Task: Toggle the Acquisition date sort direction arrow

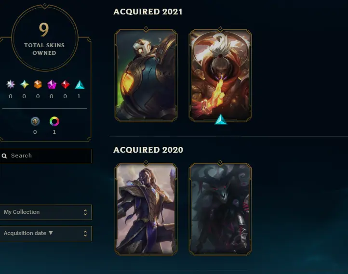Action: coord(51,233)
